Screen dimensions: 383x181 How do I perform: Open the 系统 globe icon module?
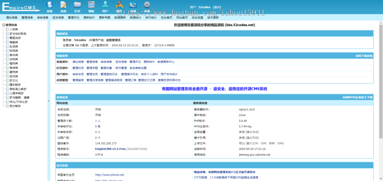coord(49,7)
